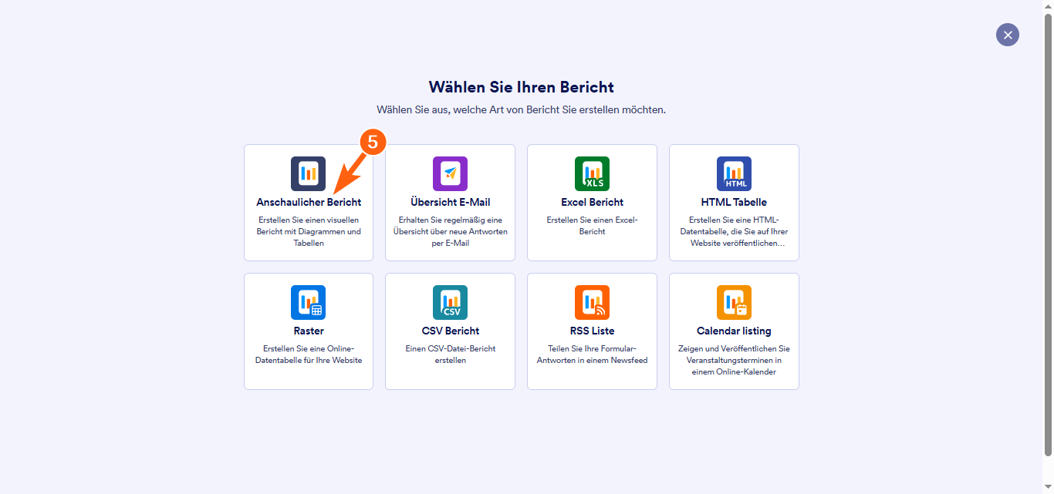Select the Übersicht E-Mail title
1054x494 pixels.
tap(450, 203)
